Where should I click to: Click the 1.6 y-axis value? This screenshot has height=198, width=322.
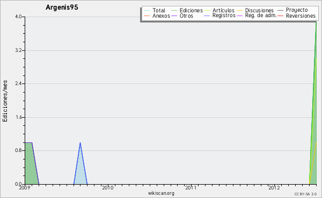point(18,117)
